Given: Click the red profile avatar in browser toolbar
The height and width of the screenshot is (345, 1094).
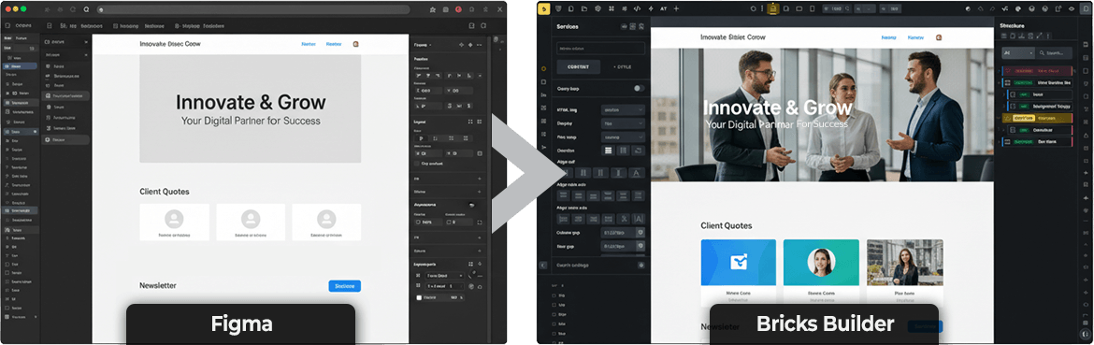Looking at the screenshot, I should (x=458, y=9).
